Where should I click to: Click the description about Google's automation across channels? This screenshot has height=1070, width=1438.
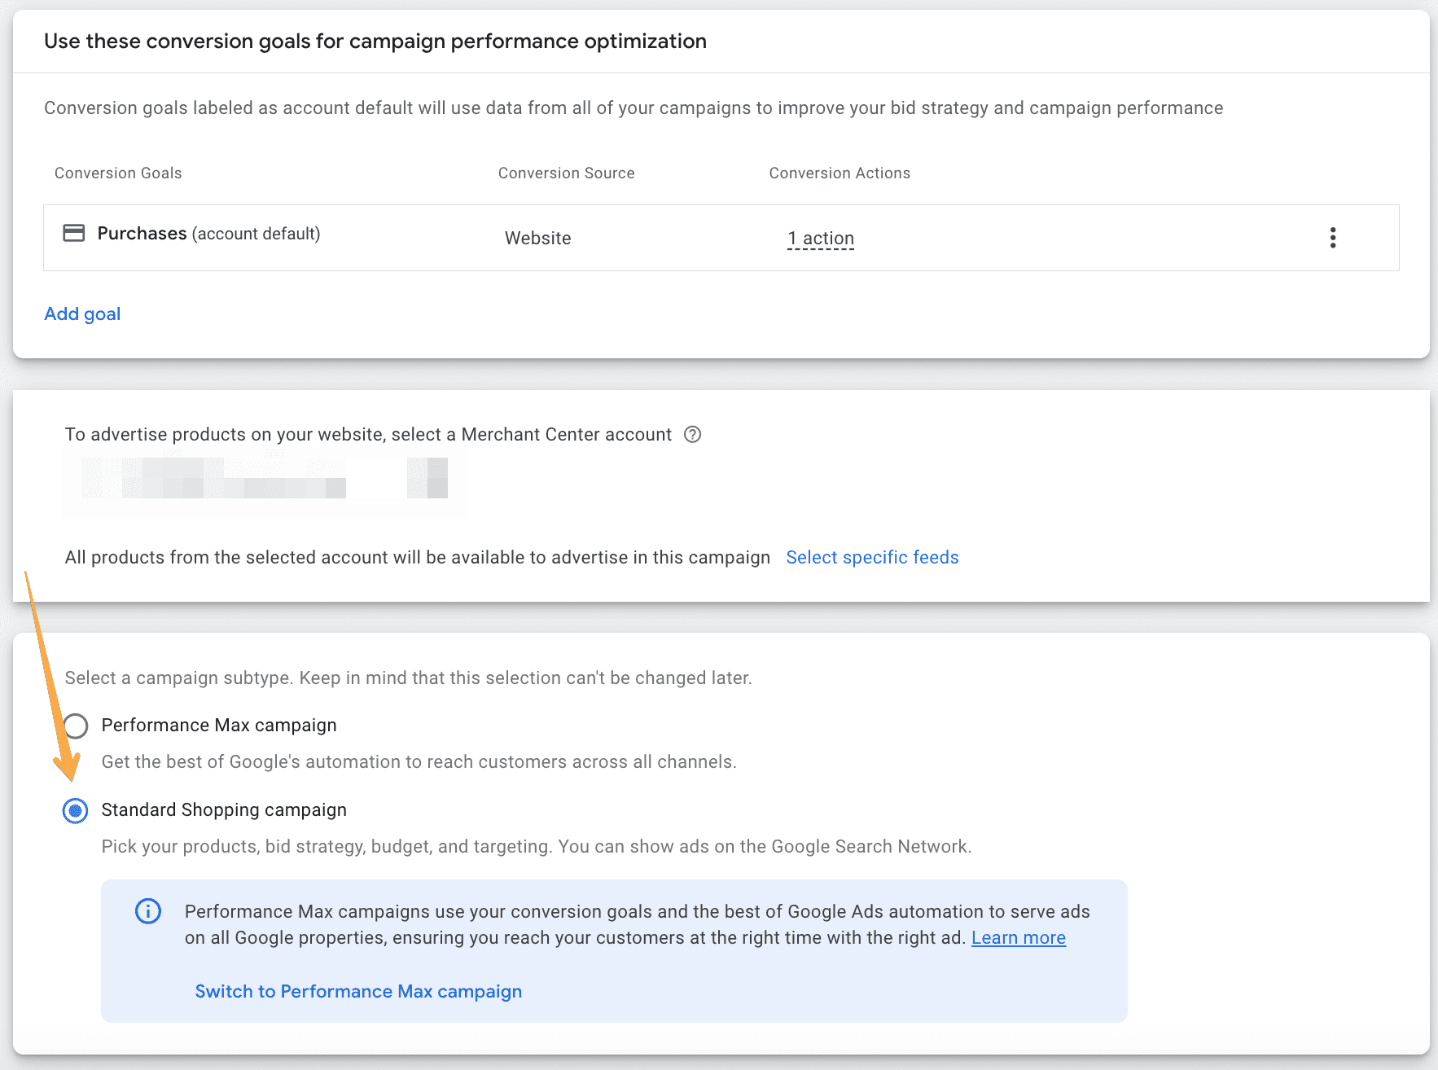[x=419, y=762]
